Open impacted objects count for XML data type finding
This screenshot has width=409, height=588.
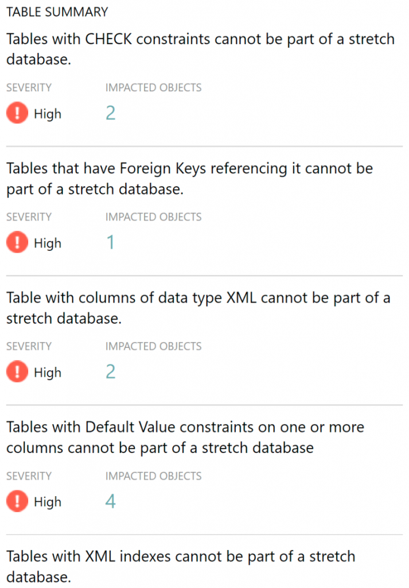click(110, 372)
